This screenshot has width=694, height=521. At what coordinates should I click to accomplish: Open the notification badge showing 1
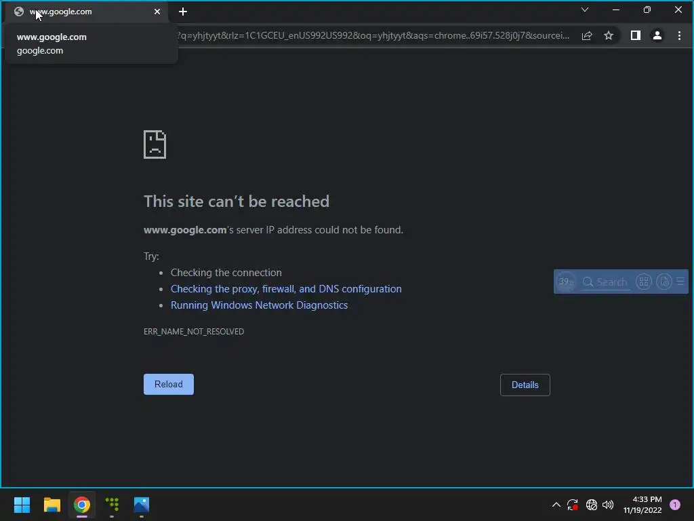coord(675,505)
